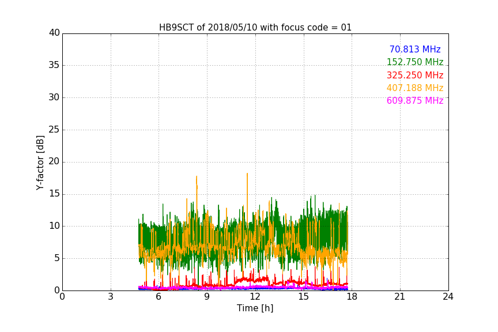The width and height of the screenshot is (498, 332).
Task: Click the x-axis tick label 18
Action: [x=352, y=297]
